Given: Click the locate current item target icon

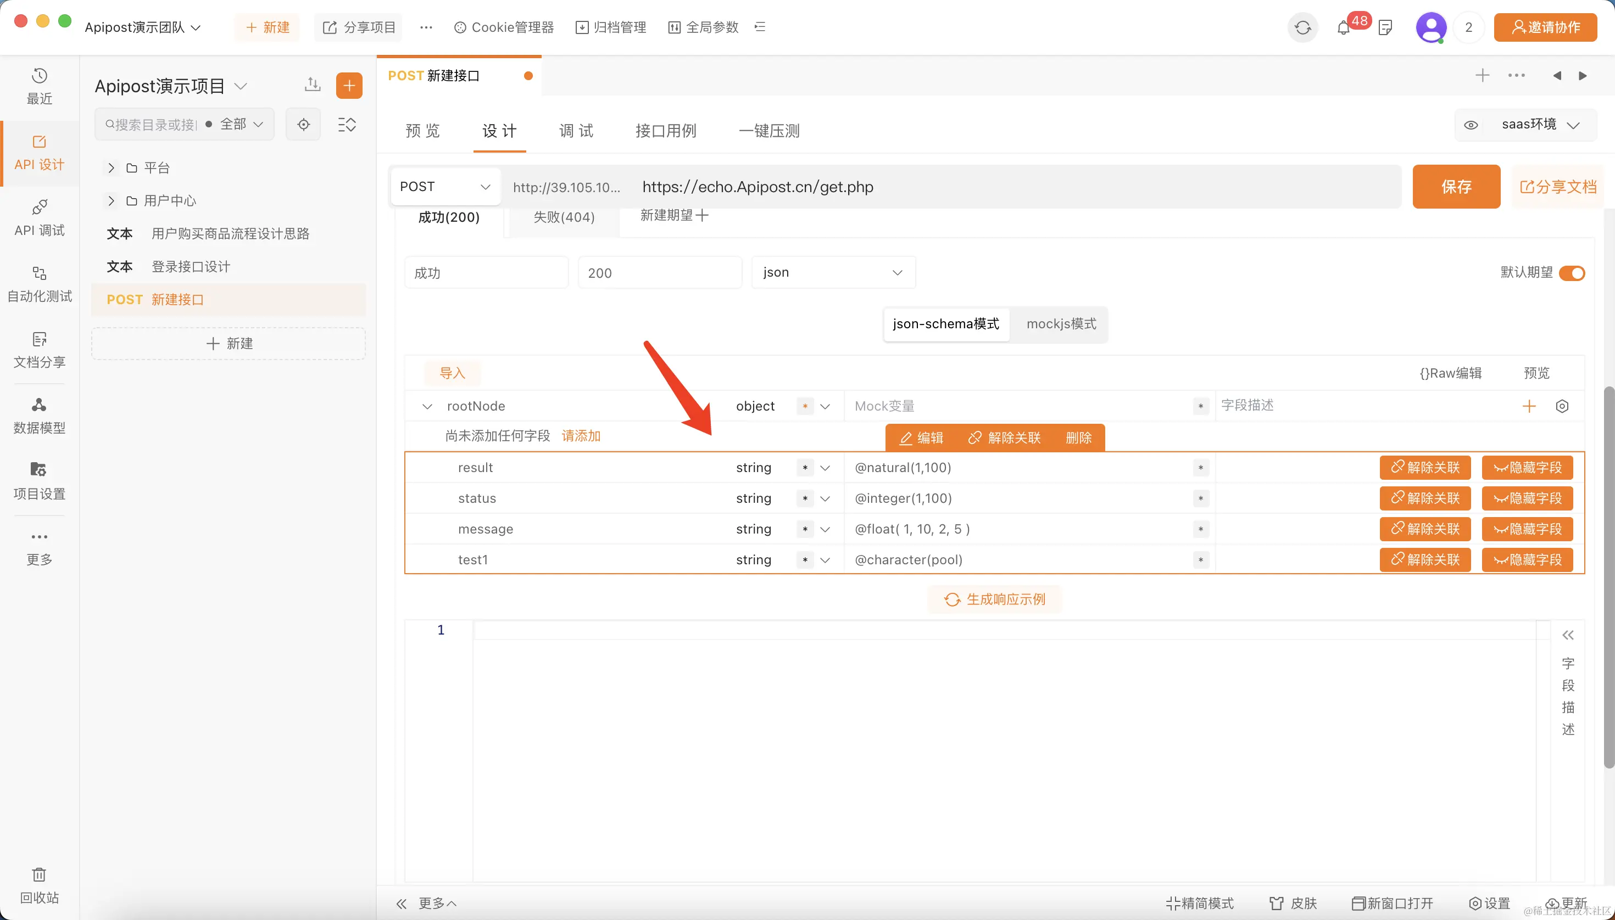Looking at the screenshot, I should pyautogui.click(x=304, y=125).
